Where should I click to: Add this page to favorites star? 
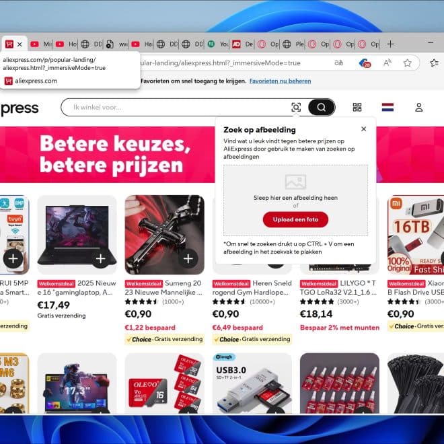(408, 63)
